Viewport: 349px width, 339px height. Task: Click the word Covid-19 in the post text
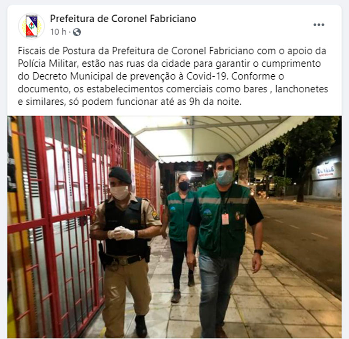pyautogui.click(x=207, y=76)
